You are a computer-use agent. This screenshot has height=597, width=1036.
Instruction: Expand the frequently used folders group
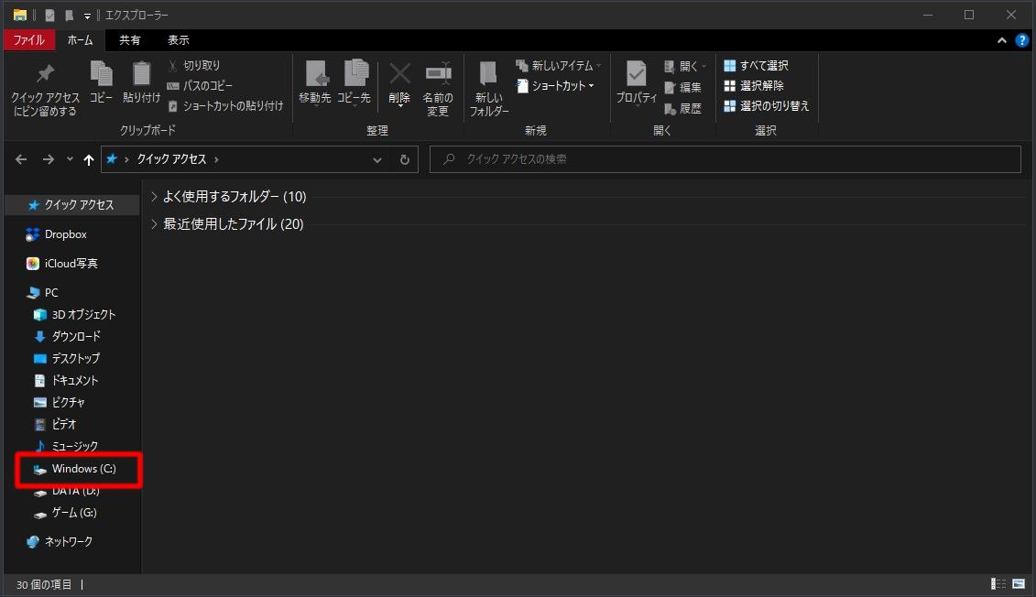coord(154,197)
